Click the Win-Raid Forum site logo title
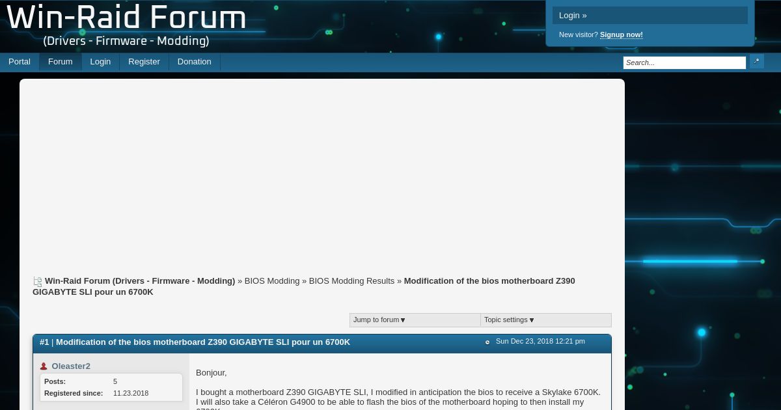This screenshot has height=410, width=781. pyautogui.click(x=126, y=18)
